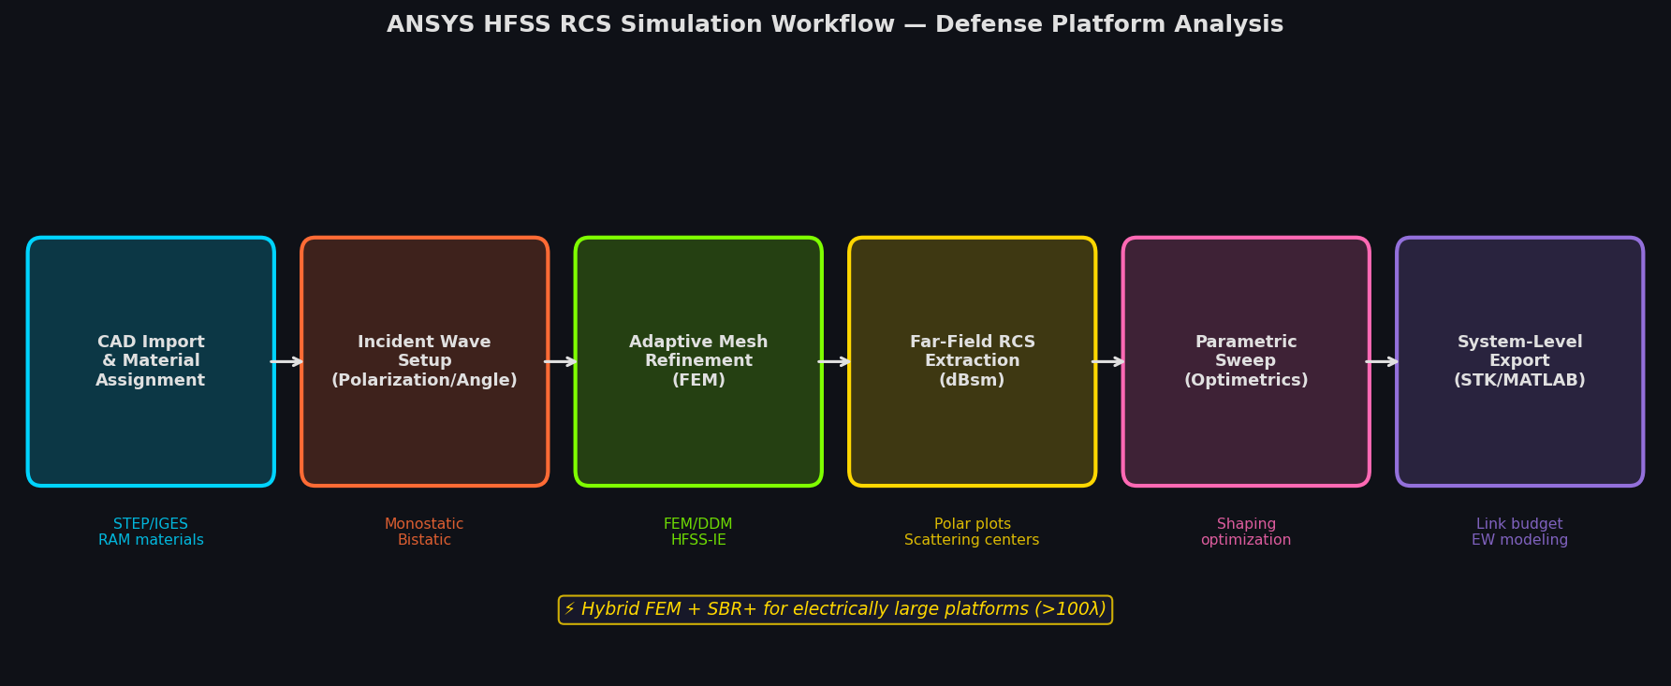
Task: Select the Incident Wave Setup box
Action: (x=425, y=361)
